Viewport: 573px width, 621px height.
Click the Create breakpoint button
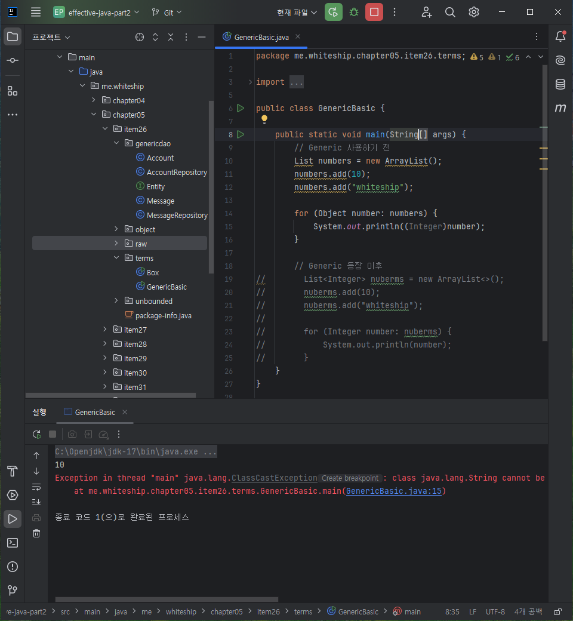[350, 478]
